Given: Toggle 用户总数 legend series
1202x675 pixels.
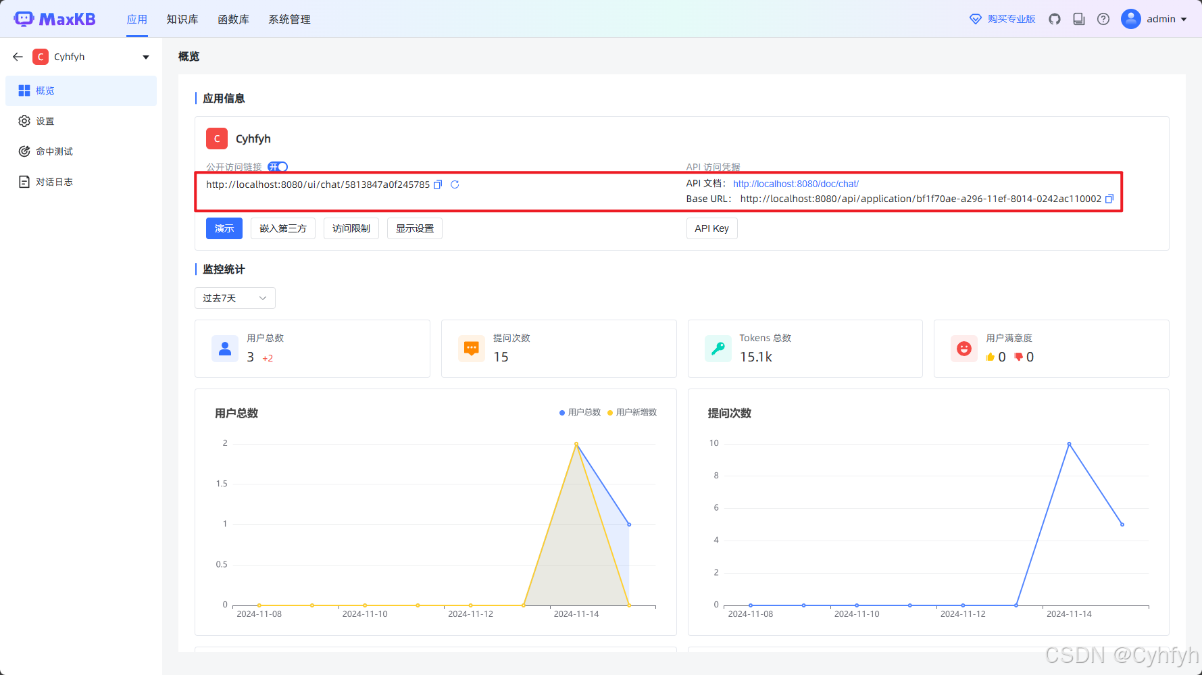Looking at the screenshot, I should coord(580,412).
